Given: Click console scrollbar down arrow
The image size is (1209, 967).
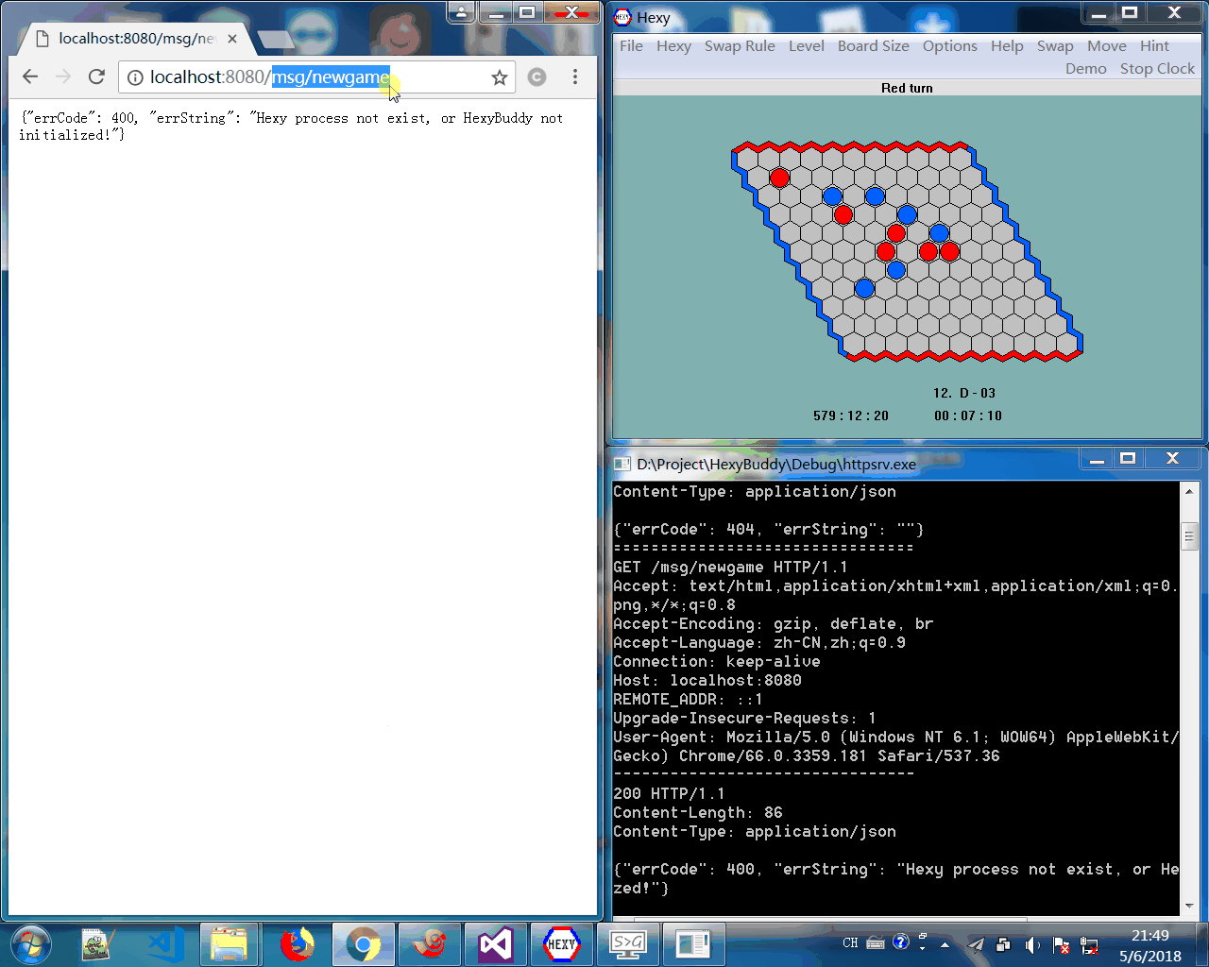Looking at the screenshot, I should pyautogui.click(x=1189, y=906).
